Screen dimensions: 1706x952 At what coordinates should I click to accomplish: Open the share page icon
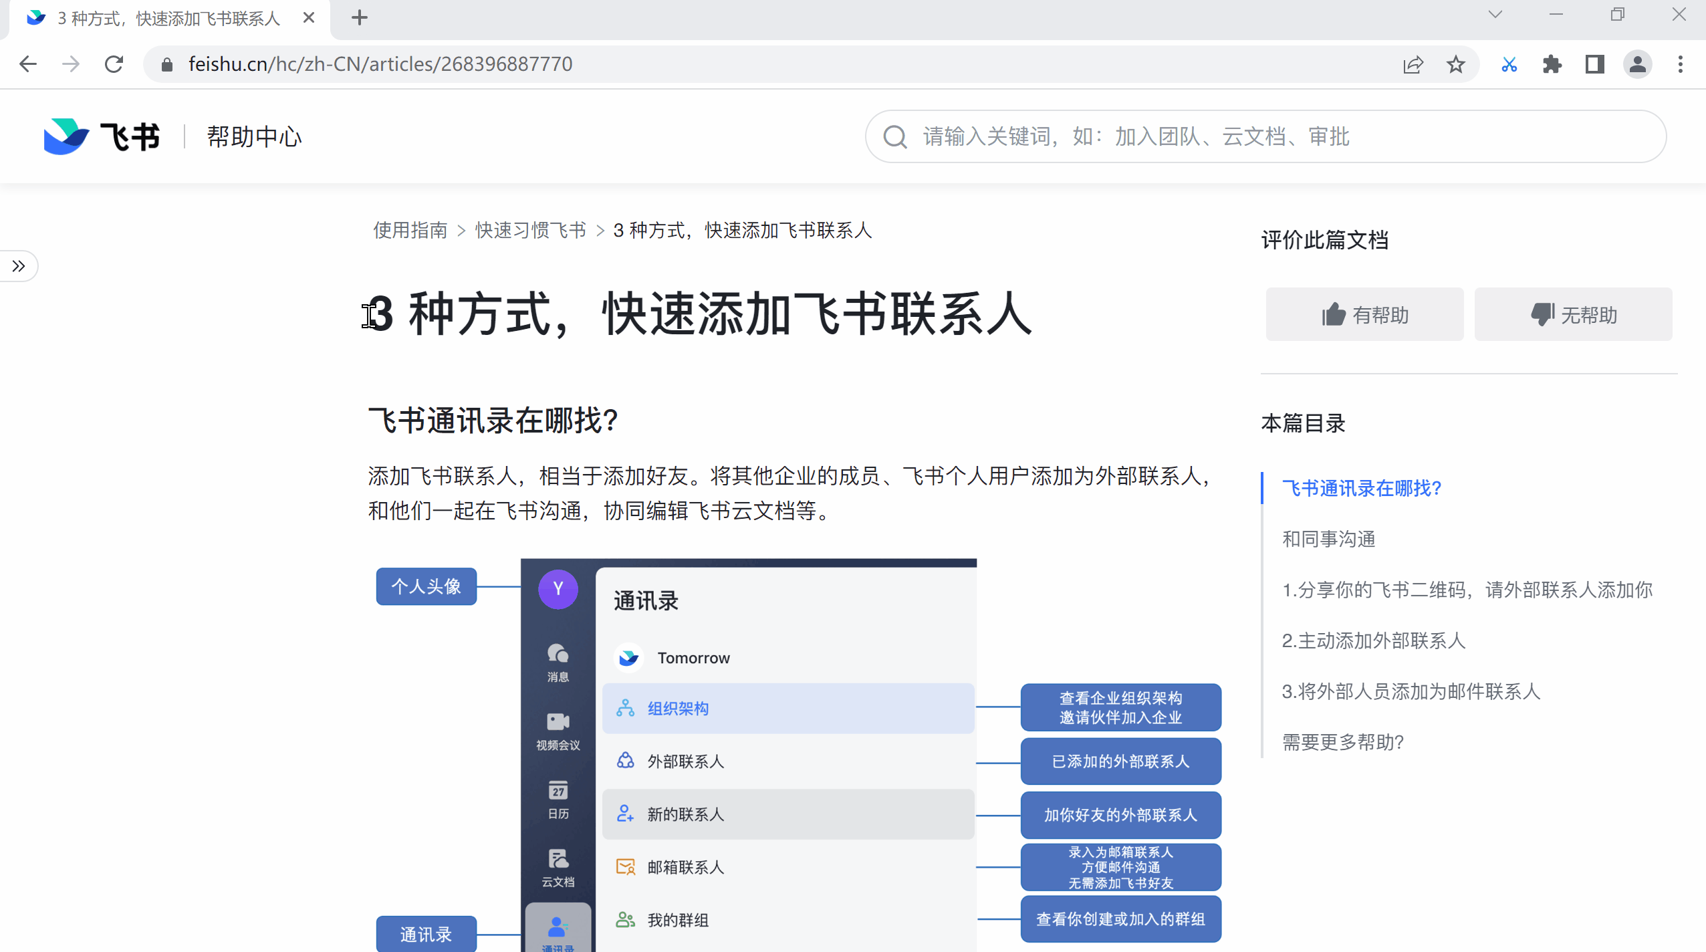coord(1413,64)
